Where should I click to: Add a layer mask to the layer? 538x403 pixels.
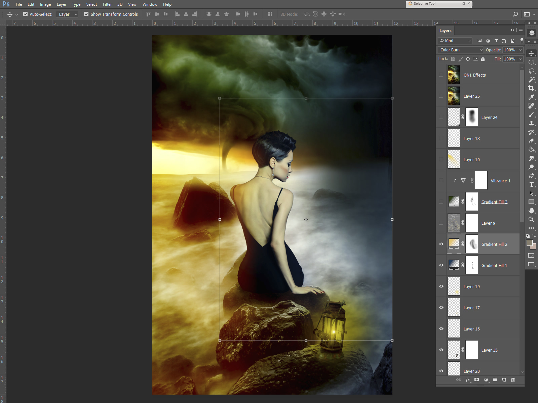(x=476, y=380)
